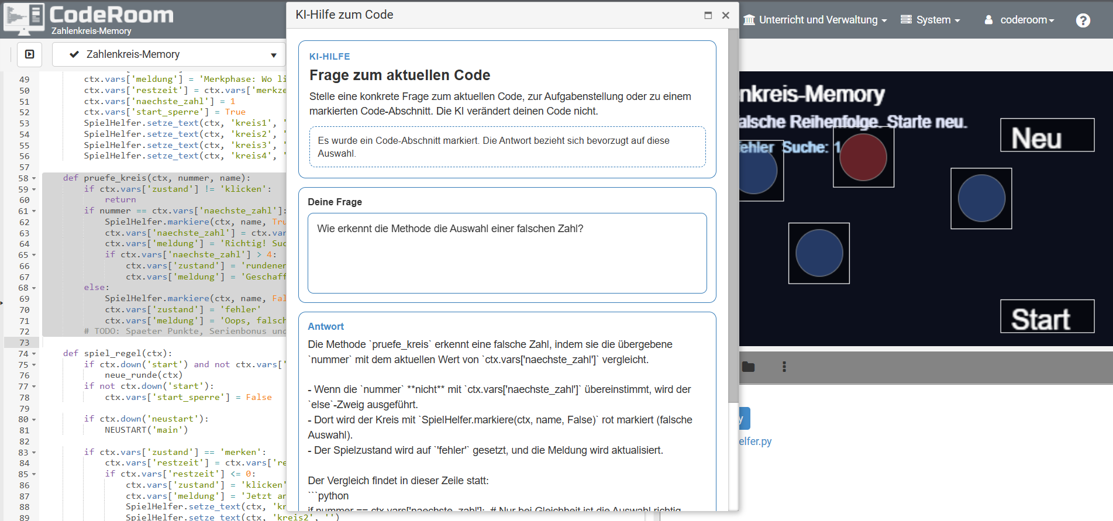Click the Neu button in game preview
This screenshot has height=521, width=1113.
[1047, 135]
